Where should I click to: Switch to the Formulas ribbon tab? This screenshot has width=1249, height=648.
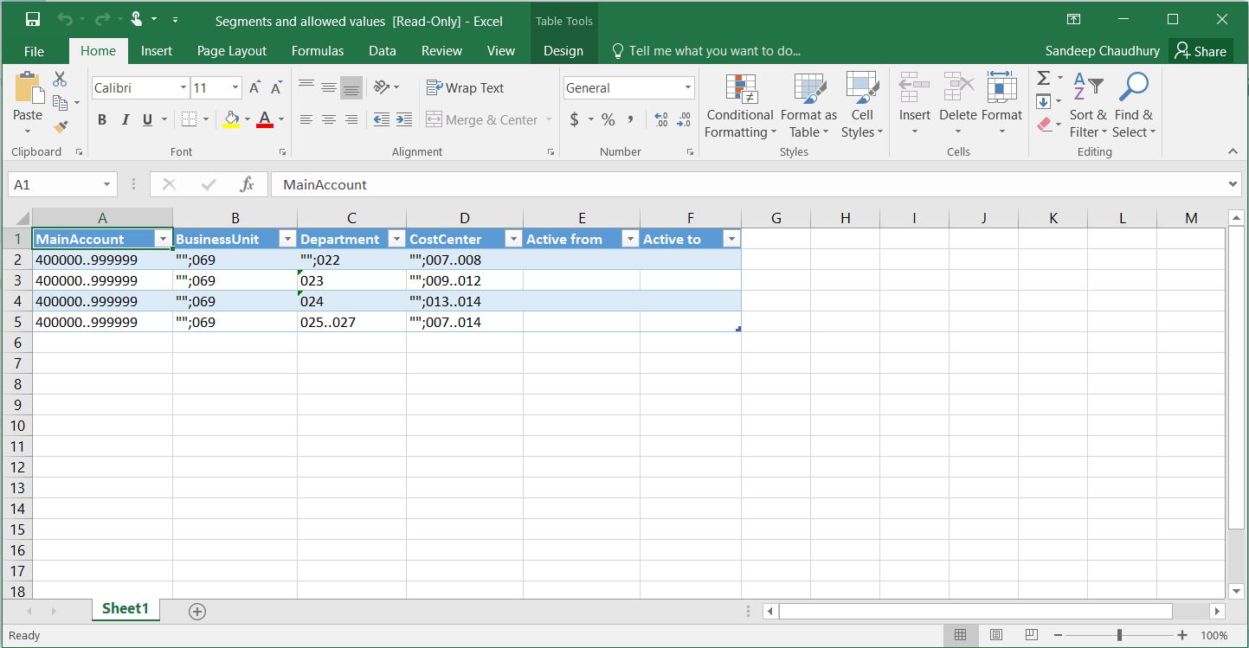[x=317, y=51]
